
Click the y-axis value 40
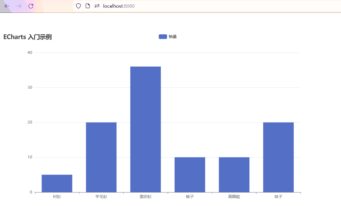pos(30,53)
